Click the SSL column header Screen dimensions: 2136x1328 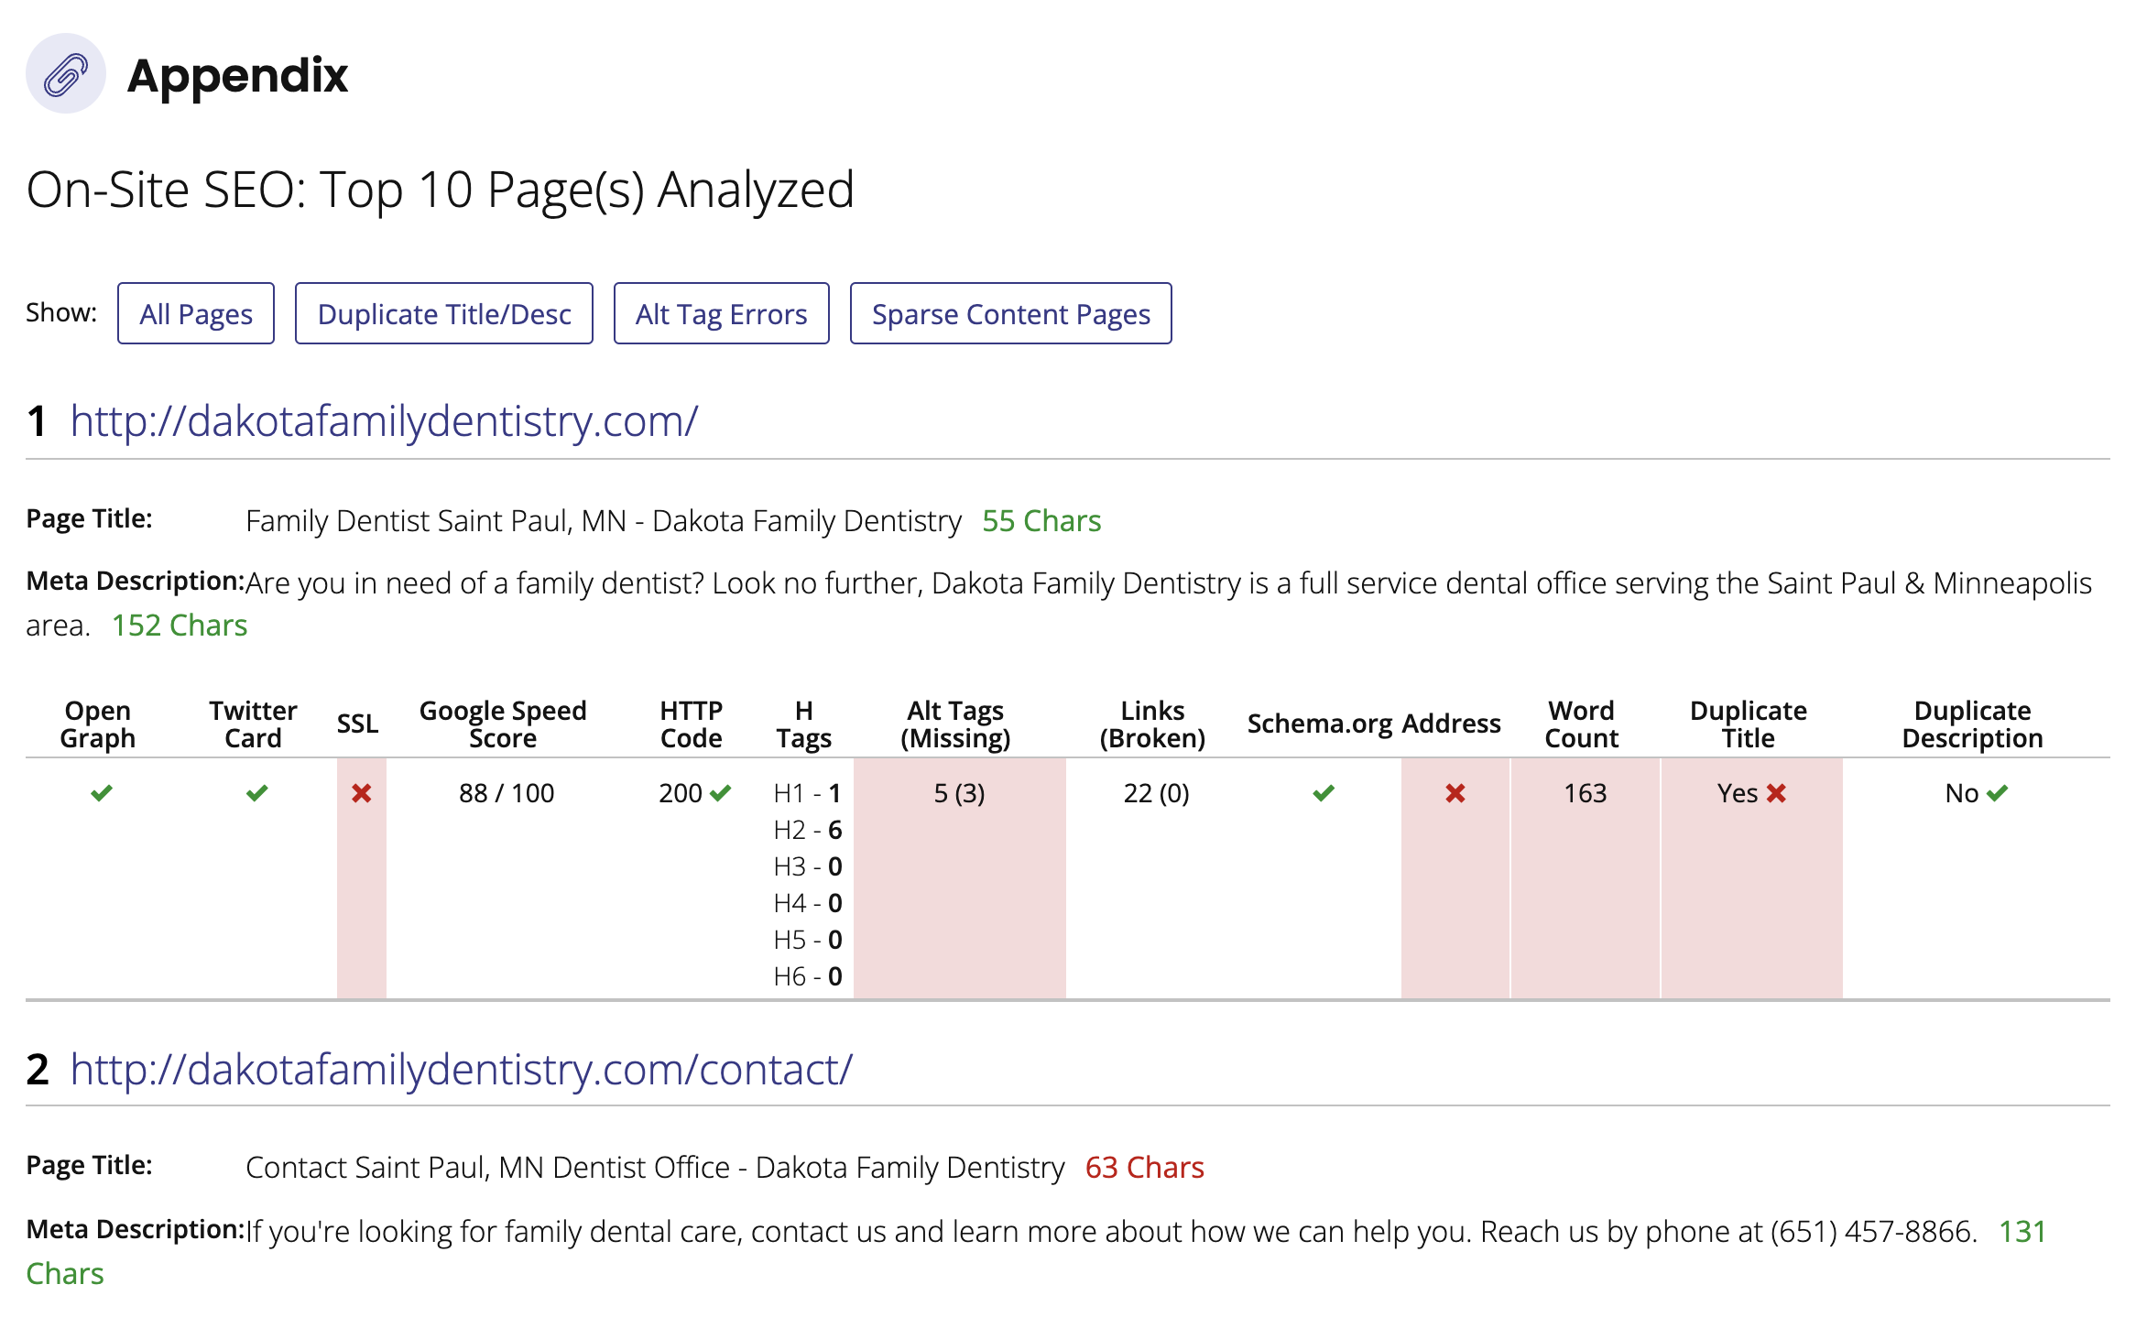tap(357, 724)
